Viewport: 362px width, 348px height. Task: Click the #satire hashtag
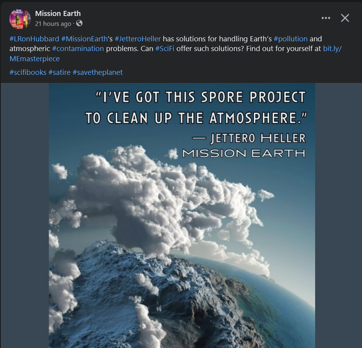pyautogui.click(x=59, y=72)
